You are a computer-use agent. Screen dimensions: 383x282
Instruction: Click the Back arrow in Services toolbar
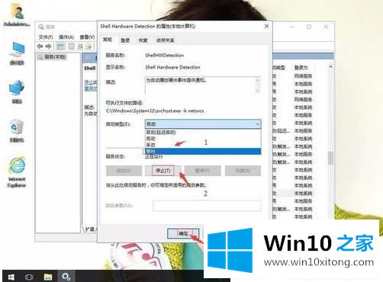[40, 46]
